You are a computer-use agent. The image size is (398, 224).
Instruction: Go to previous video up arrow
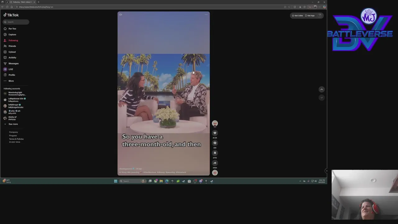click(322, 90)
